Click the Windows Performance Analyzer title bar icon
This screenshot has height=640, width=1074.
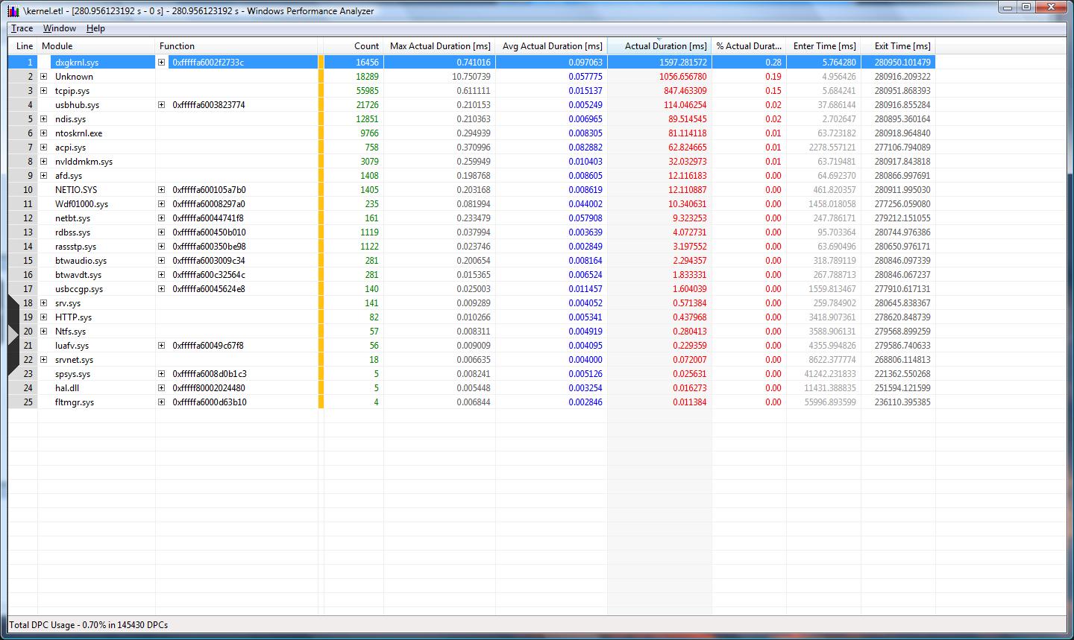pyautogui.click(x=13, y=10)
